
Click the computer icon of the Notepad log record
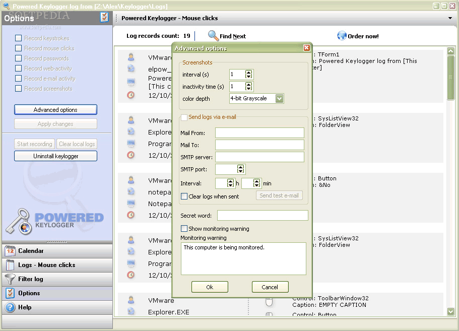point(131,203)
